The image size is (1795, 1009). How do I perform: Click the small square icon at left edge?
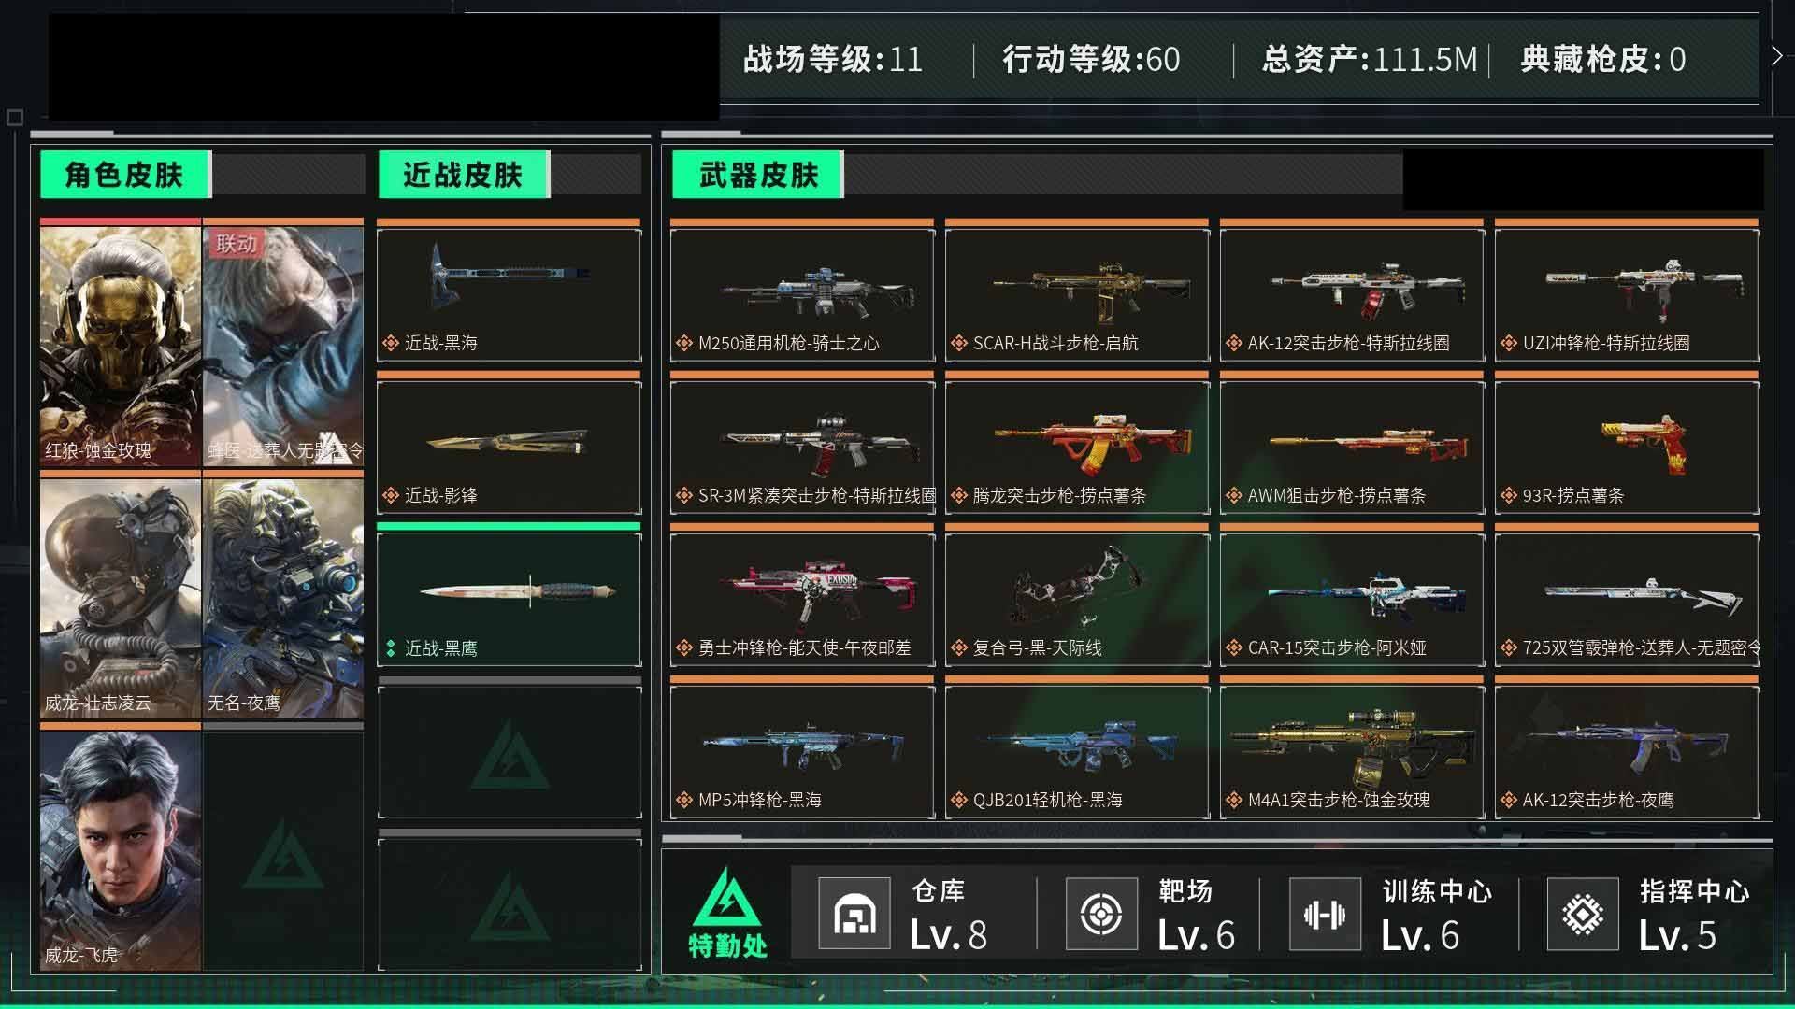(x=15, y=118)
